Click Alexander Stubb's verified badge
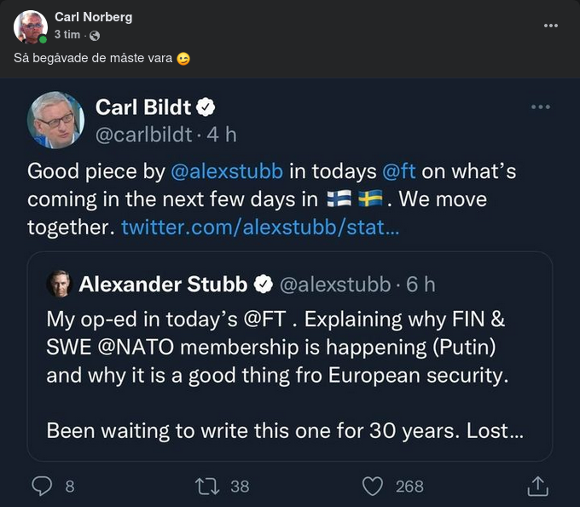Image resolution: width=580 pixels, height=507 pixels. [x=264, y=284]
